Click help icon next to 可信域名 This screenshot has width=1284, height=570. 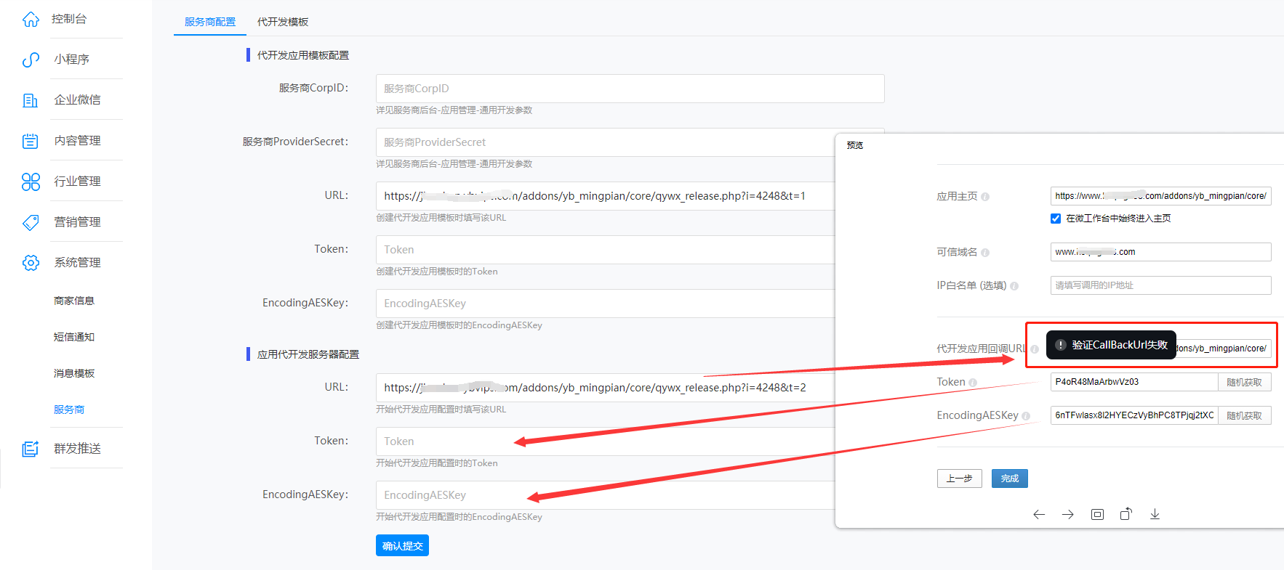pos(985,253)
